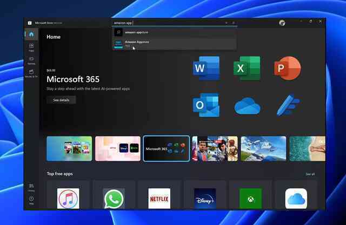The image size is (346, 225).
Task: Click the Excel icon in the banner
Action: [x=247, y=68]
